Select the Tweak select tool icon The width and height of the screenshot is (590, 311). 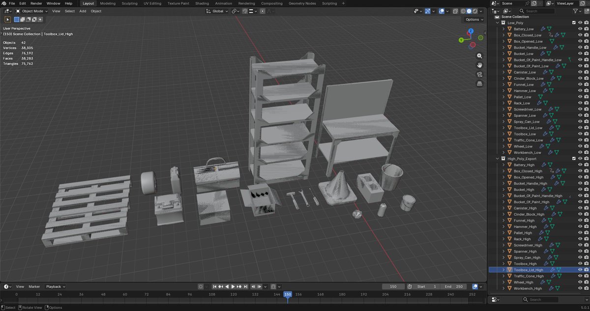click(8, 20)
